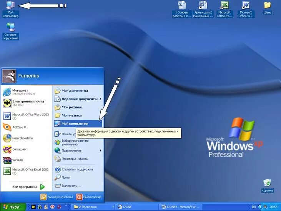Click the Выключение shutdown button

tap(89, 197)
